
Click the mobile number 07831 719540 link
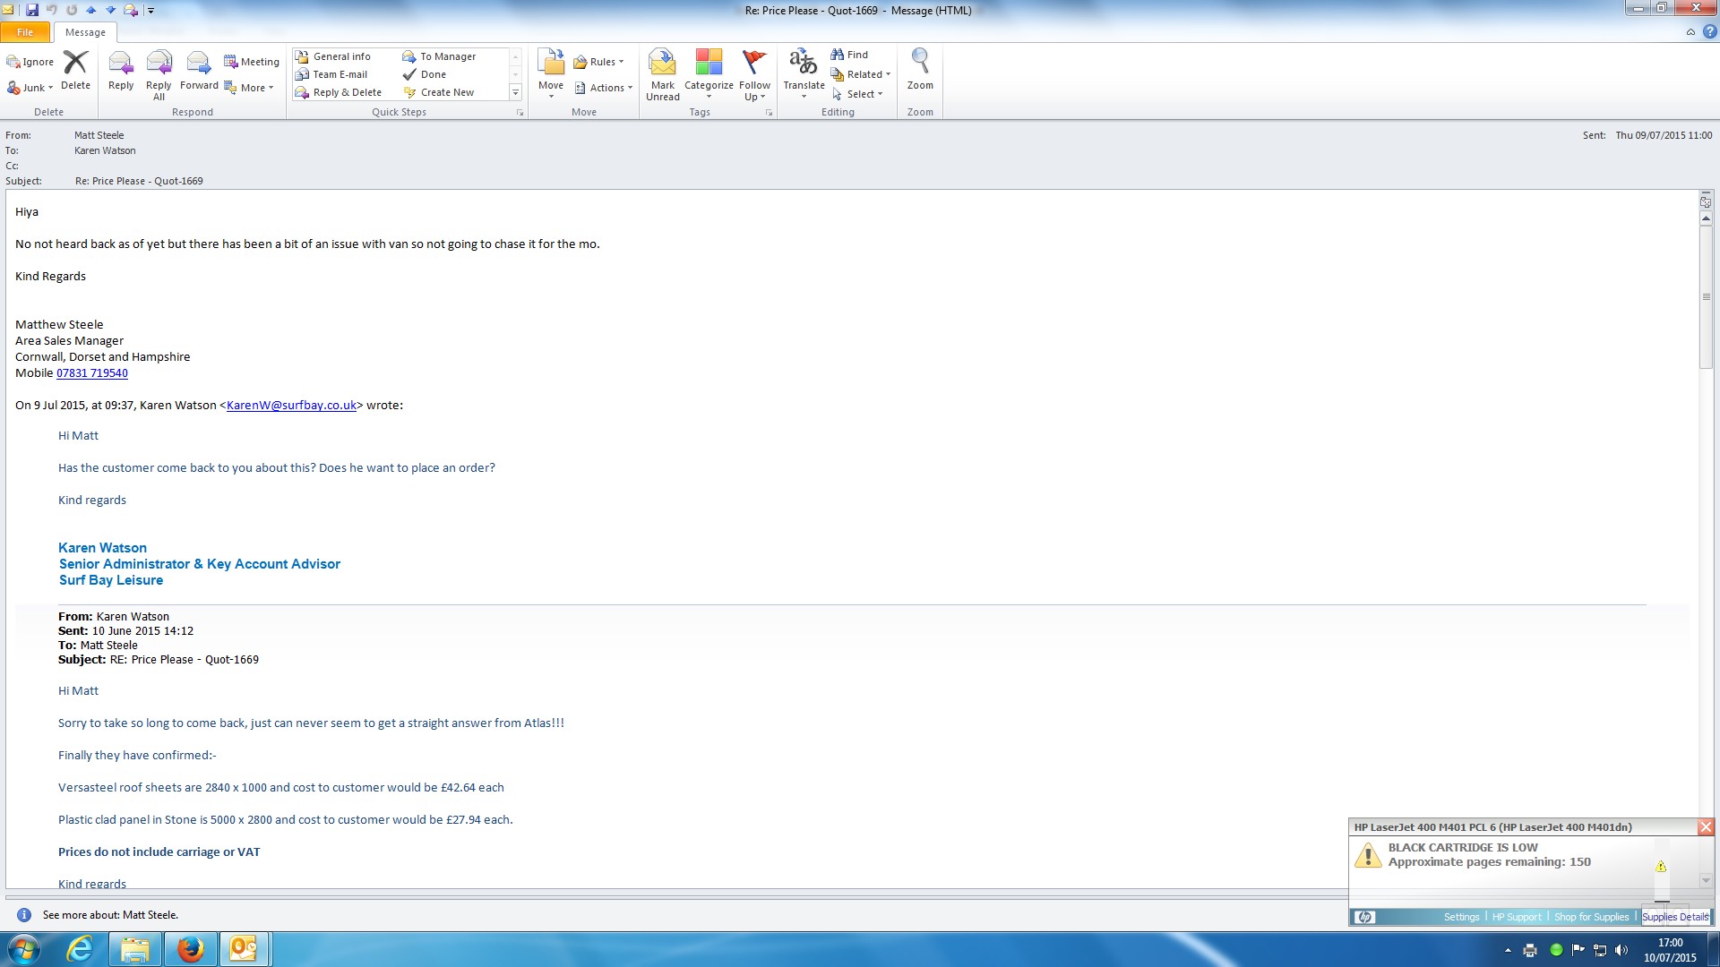tap(91, 373)
